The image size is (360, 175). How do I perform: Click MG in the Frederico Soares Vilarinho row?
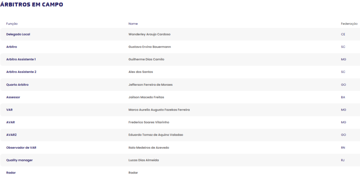343,122
